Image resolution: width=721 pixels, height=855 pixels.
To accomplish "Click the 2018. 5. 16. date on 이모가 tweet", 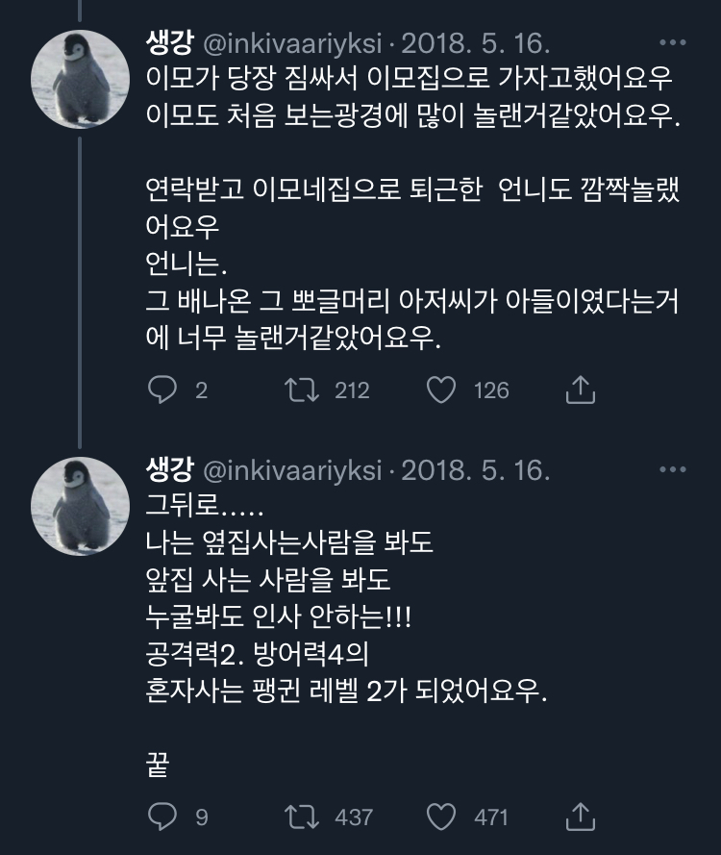I will [x=475, y=44].
